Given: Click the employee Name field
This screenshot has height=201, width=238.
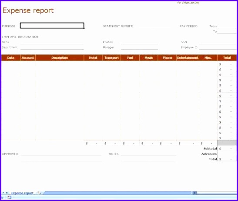Looking at the screenshot, I should pos(52,42).
